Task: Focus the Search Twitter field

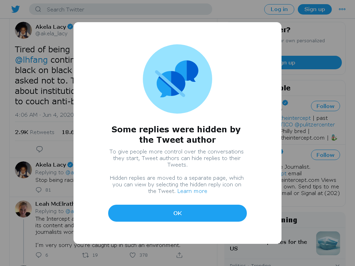Action: (x=120, y=9)
